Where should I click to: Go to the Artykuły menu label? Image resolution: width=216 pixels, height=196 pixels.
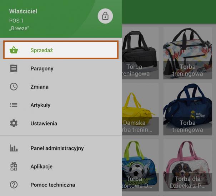(40, 105)
